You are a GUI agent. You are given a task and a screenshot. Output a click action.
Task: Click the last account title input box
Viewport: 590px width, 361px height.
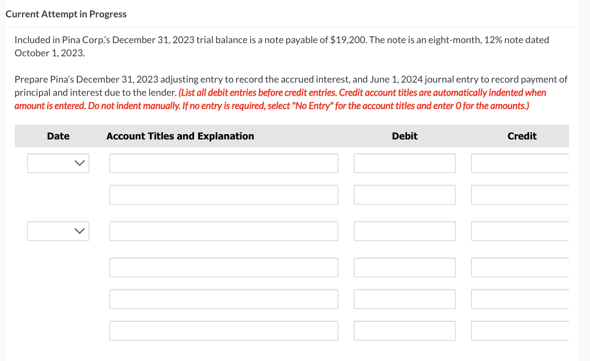tap(223, 330)
